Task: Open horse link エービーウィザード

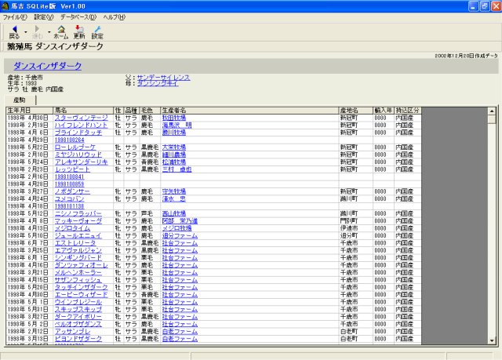Action: click(x=82, y=294)
